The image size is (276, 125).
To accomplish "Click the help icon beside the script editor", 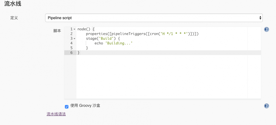I will [x=266, y=29].
